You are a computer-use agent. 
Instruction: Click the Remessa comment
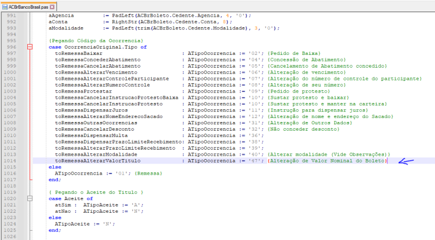(x=148, y=173)
